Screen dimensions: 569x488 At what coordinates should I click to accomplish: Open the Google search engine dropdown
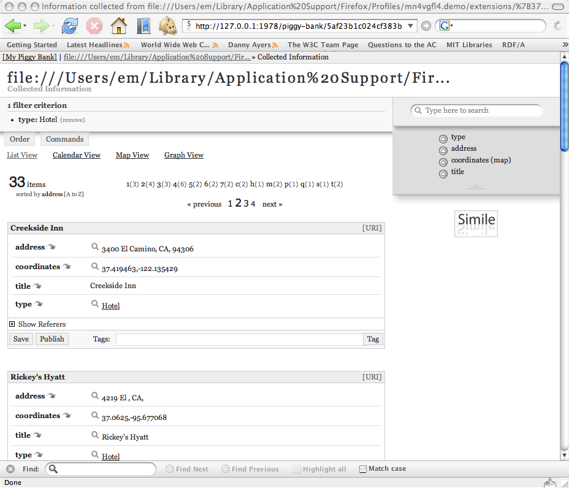click(446, 26)
